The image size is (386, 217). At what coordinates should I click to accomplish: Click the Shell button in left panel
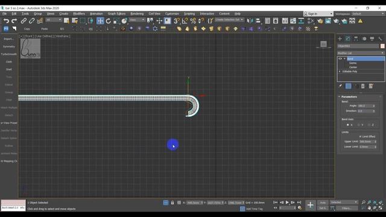9,69
